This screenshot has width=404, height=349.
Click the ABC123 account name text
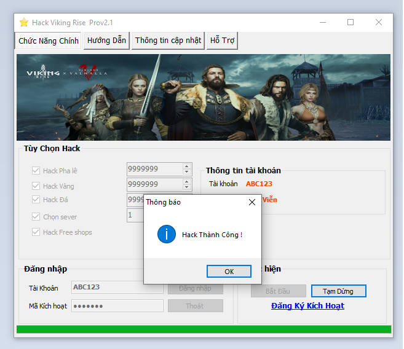point(259,184)
